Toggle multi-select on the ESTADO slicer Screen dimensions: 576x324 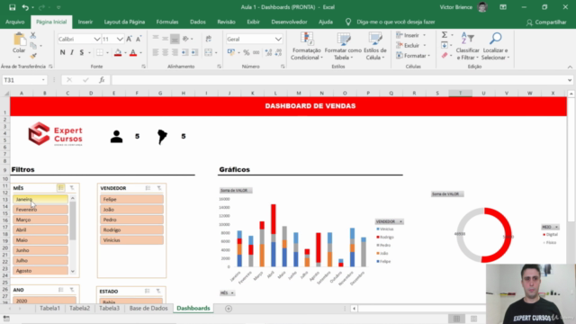pyautogui.click(x=147, y=291)
